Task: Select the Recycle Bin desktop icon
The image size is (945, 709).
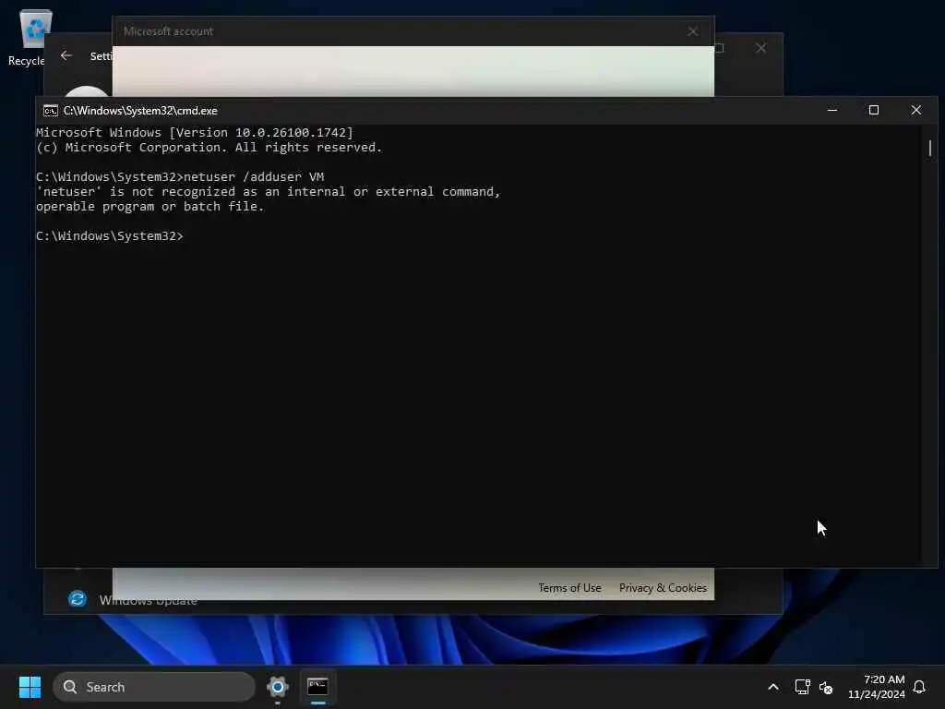Action: click(29, 37)
